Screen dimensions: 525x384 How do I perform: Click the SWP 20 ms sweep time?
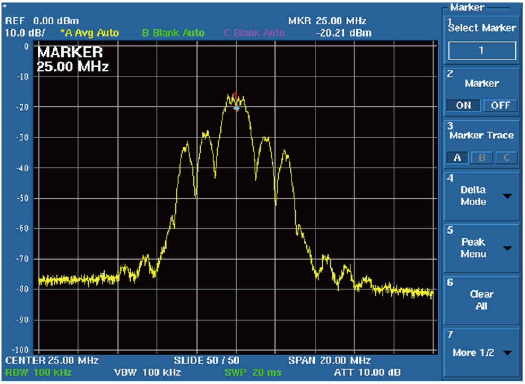pos(253,372)
